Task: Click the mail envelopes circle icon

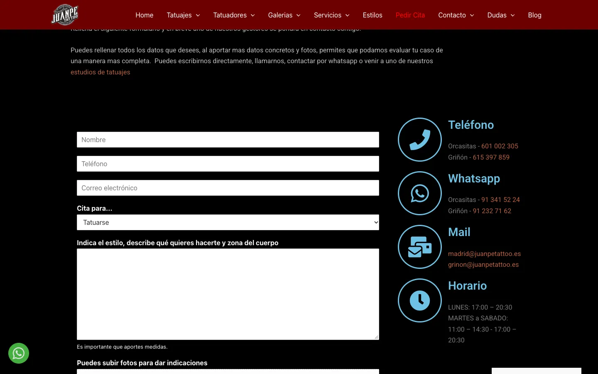Action: [420, 247]
